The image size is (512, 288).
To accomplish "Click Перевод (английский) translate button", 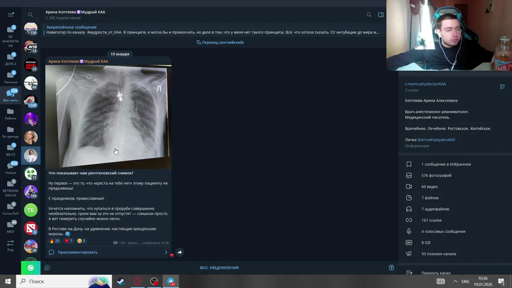I will click(220, 42).
